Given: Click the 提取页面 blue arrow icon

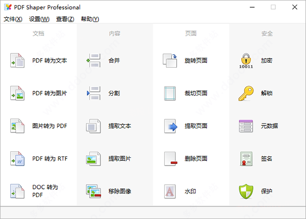Looking at the screenshot, I should [x=170, y=126].
